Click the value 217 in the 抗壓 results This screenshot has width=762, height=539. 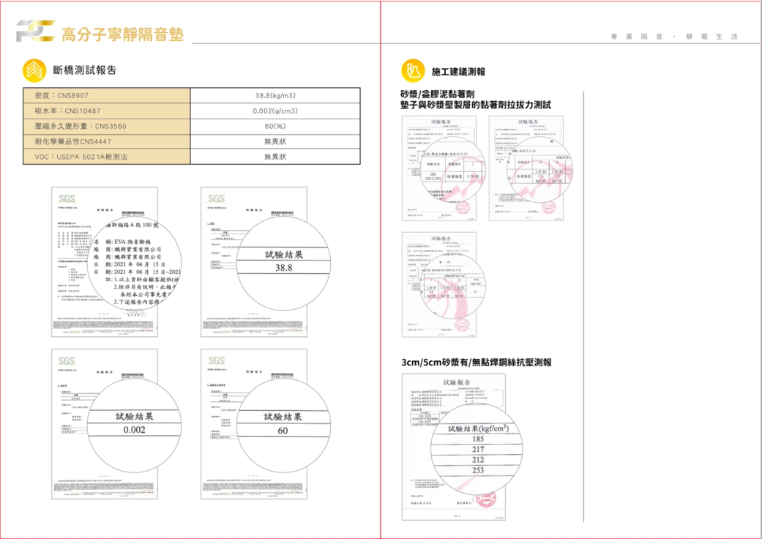pyautogui.click(x=478, y=450)
